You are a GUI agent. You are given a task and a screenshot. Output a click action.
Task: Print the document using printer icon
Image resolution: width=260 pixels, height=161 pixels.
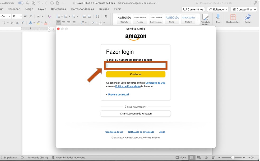pyautogui.click(x=52, y=3)
